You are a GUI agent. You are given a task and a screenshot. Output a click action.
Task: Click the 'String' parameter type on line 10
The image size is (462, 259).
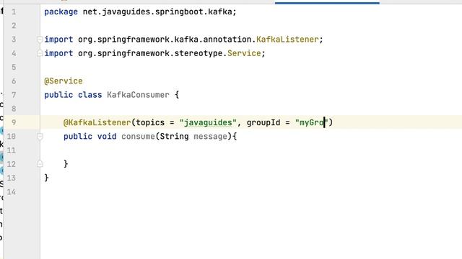(174, 137)
